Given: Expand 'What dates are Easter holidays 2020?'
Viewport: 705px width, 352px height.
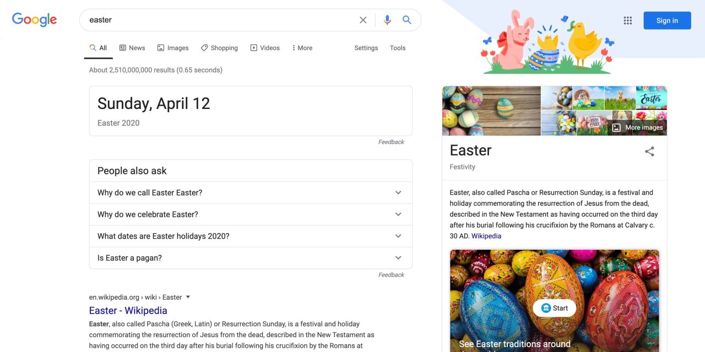Looking at the screenshot, I should 398,236.
